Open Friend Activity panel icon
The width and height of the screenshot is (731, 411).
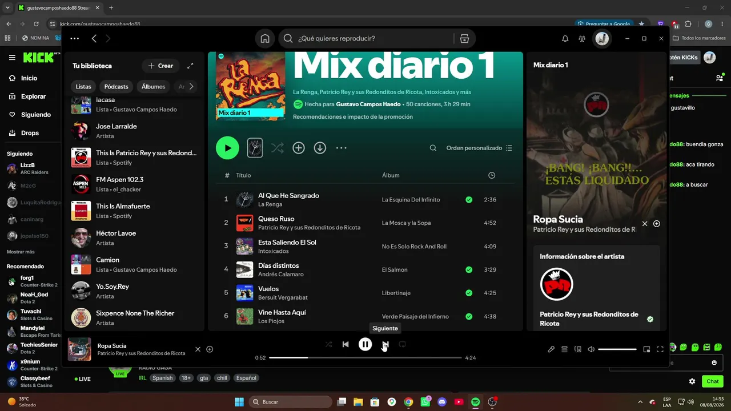pos(582,39)
